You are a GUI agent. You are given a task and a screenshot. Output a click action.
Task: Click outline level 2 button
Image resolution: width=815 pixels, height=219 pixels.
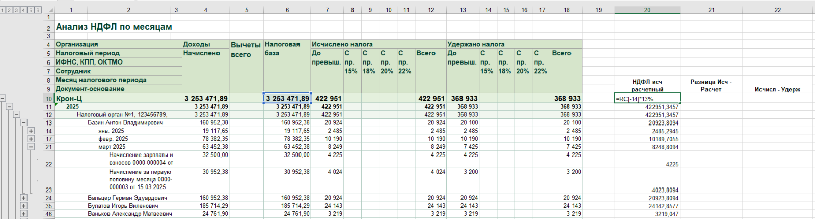[10, 10]
